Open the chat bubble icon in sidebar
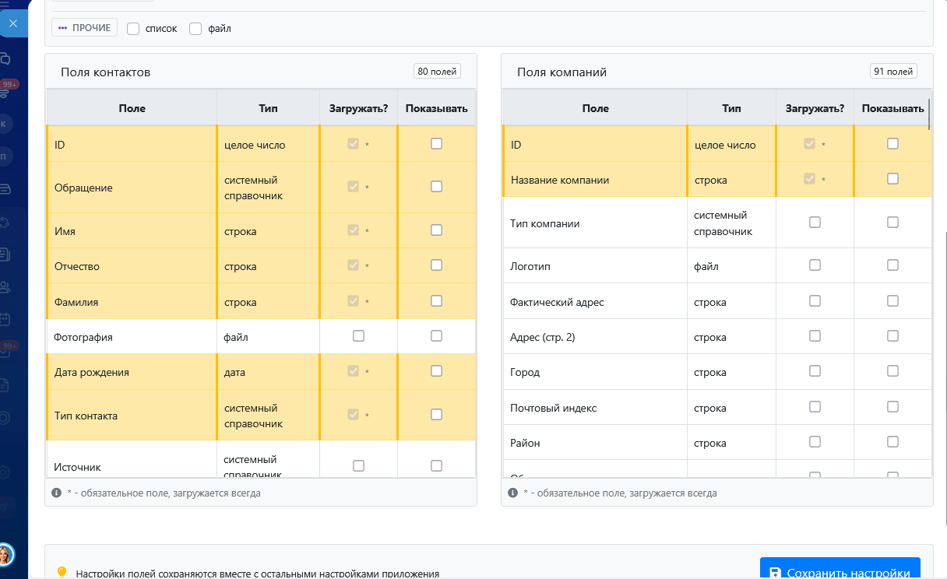Screen dimensions: 947x579 5,58
